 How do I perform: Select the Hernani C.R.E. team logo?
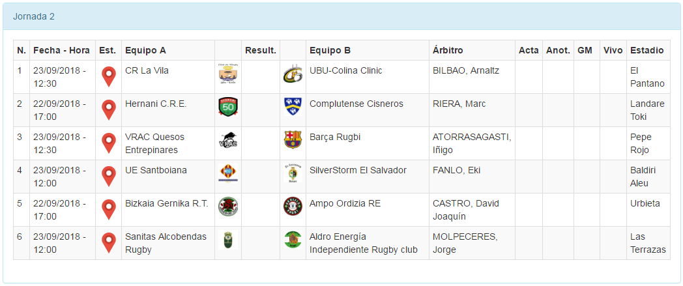[x=228, y=107]
